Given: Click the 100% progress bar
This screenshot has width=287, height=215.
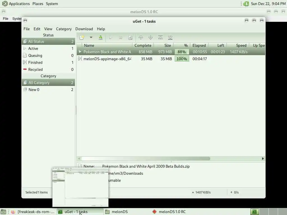Looking at the screenshot, I should click(182, 59).
